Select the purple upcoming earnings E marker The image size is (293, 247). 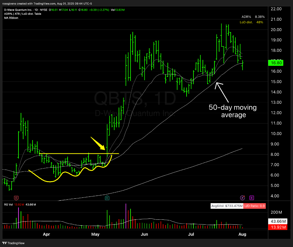pos(252,198)
